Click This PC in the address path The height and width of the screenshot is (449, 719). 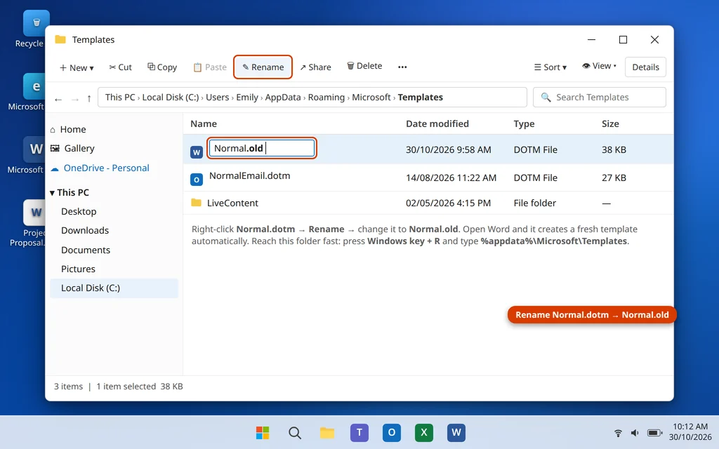click(x=120, y=97)
